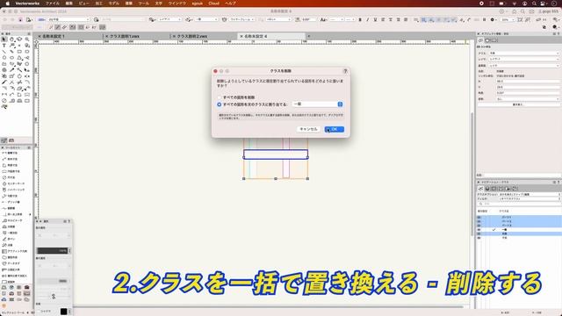Select the すべての図形を削除 radio option

pyautogui.click(x=219, y=97)
